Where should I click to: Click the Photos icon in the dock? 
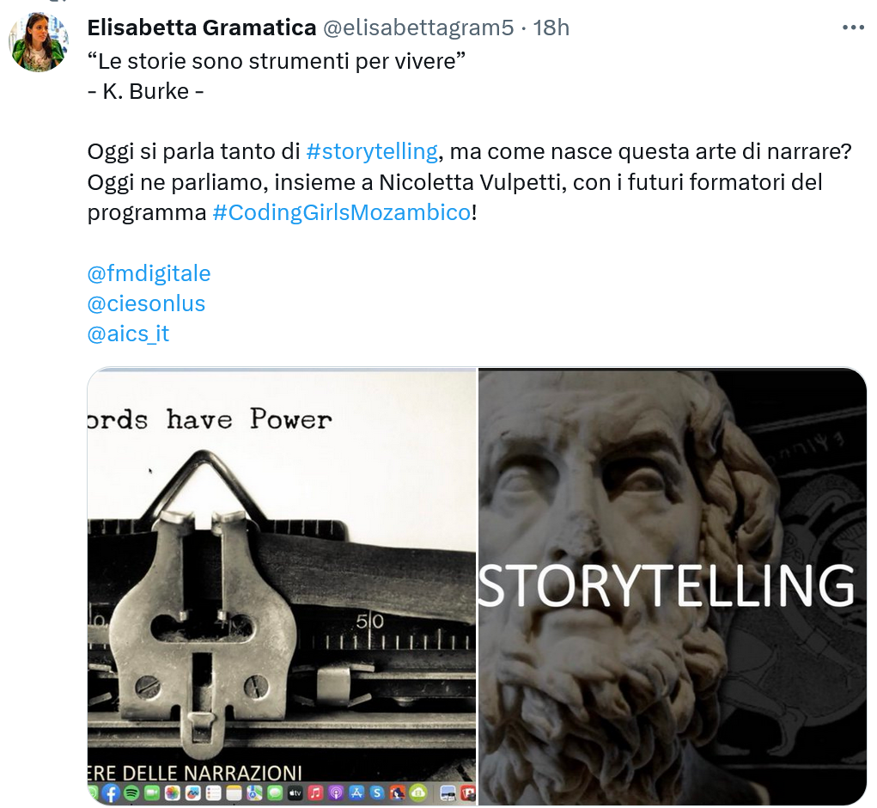pyautogui.click(x=173, y=793)
